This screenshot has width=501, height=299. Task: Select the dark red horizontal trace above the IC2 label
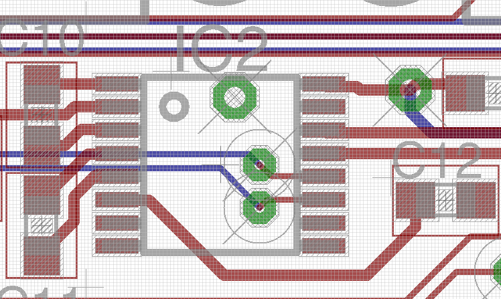coord(250,37)
